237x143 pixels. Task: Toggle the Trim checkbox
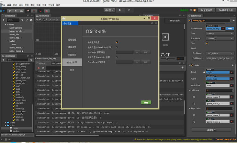(207, 43)
